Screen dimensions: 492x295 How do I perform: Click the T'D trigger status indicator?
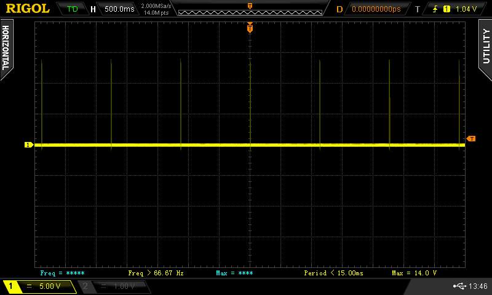pyautogui.click(x=73, y=9)
